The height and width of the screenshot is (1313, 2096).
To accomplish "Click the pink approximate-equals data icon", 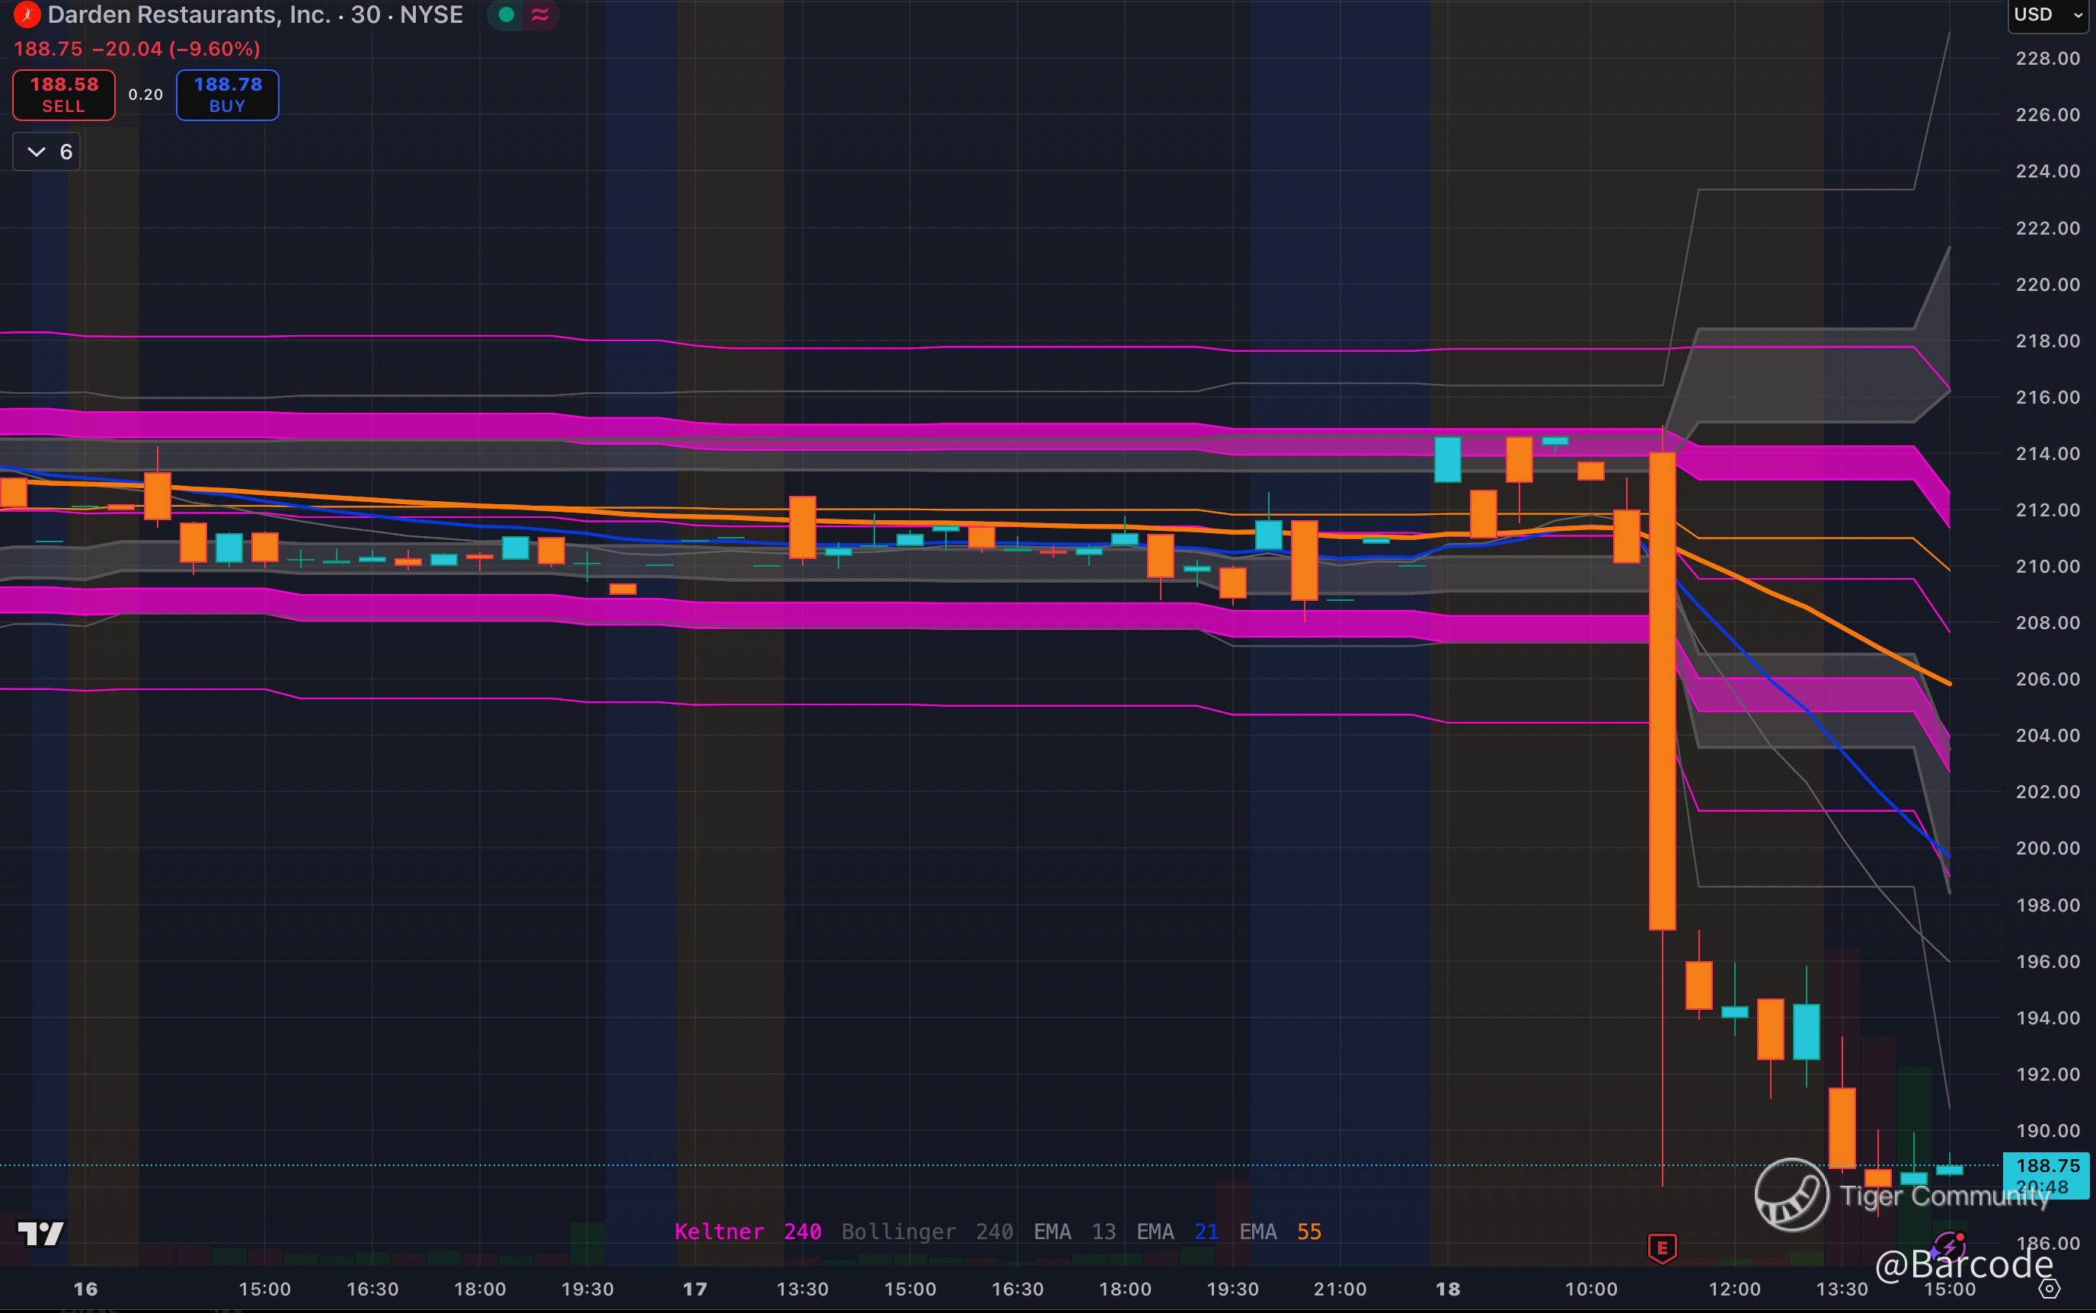I will click(540, 14).
